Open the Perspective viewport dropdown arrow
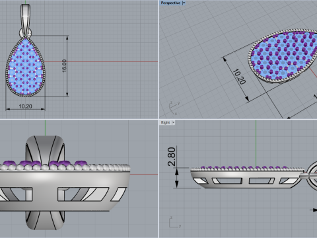Image resolution: width=317 pixels, height=238 pixels. (x=184, y=3)
